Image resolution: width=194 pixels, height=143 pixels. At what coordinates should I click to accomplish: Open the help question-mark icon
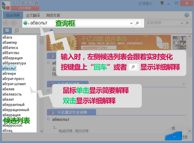coord(187,15)
